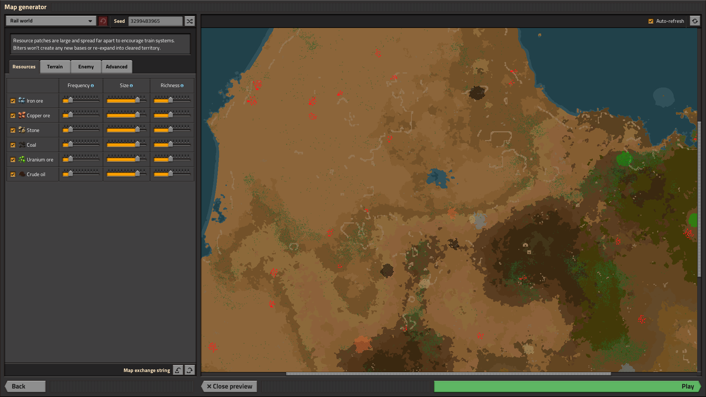Click the Copper ore resource icon
The image size is (706, 397).
22,115
